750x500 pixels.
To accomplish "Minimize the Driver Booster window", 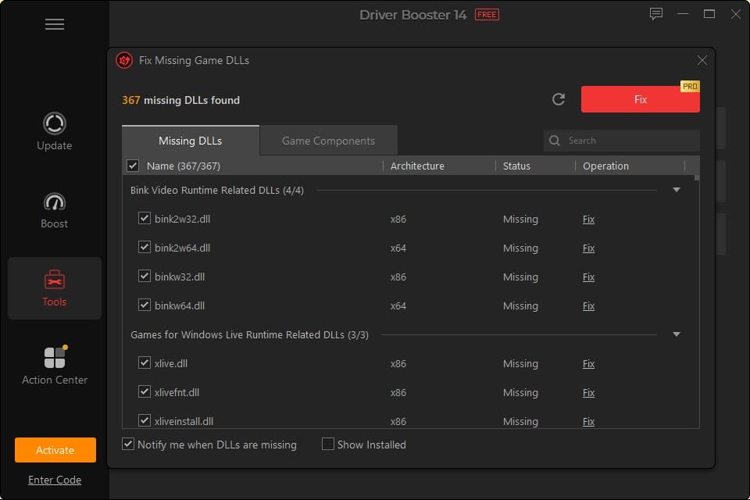I will pyautogui.click(x=683, y=14).
